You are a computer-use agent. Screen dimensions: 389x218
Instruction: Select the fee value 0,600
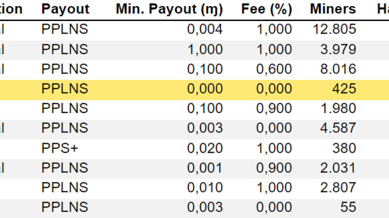click(x=274, y=69)
